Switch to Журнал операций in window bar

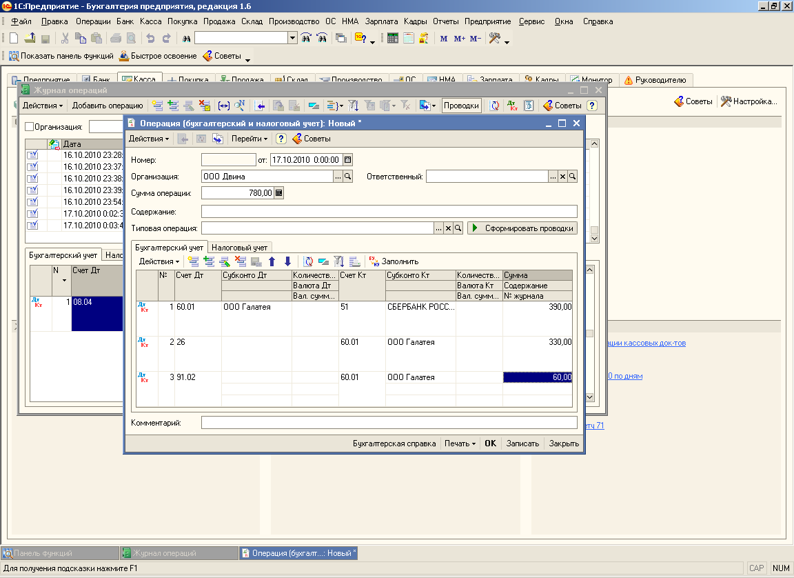pos(179,553)
